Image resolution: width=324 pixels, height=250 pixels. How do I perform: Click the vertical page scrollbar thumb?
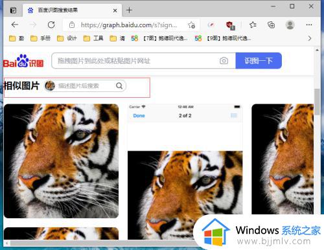317,102
